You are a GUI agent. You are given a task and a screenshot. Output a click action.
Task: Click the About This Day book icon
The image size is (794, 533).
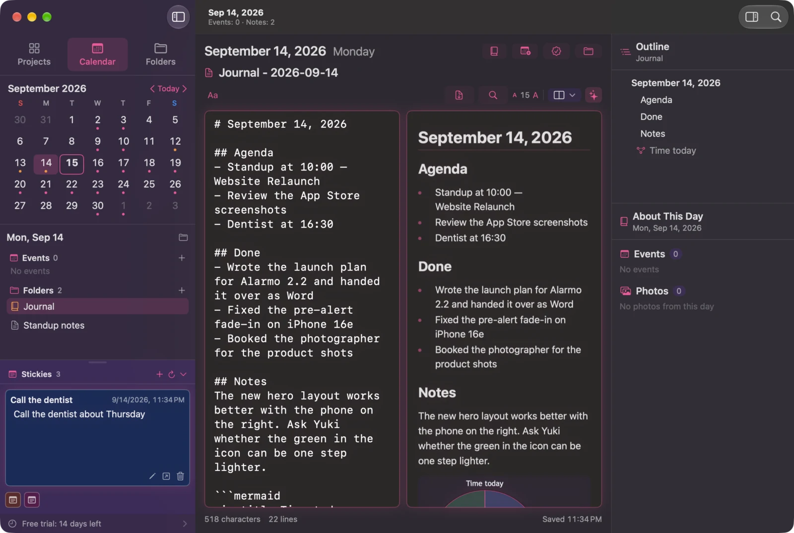click(x=624, y=222)
